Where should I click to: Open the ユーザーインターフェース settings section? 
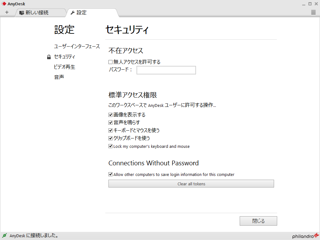[x=77, y=46]
